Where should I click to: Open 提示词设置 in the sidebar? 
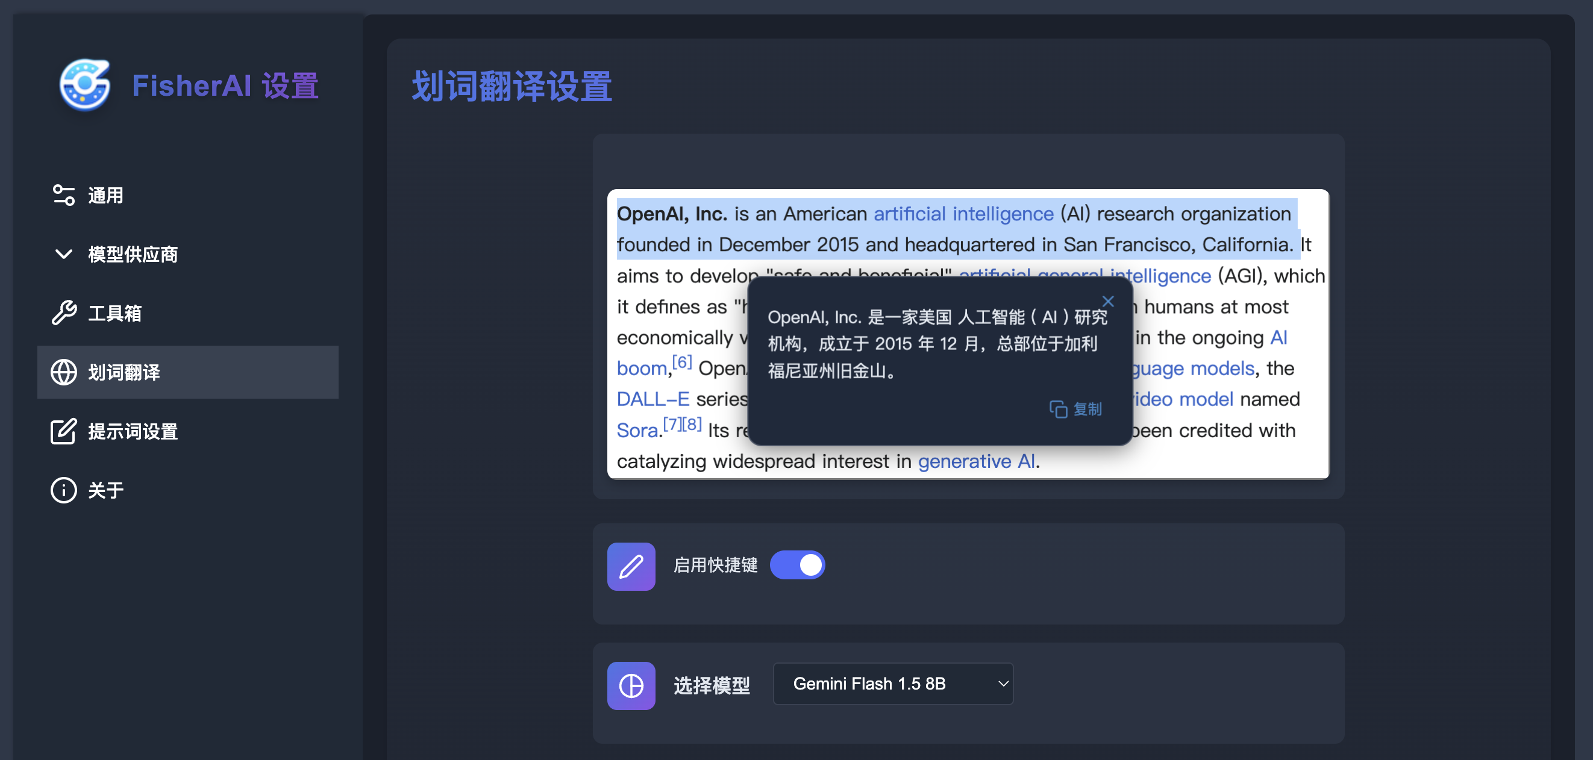188,431
